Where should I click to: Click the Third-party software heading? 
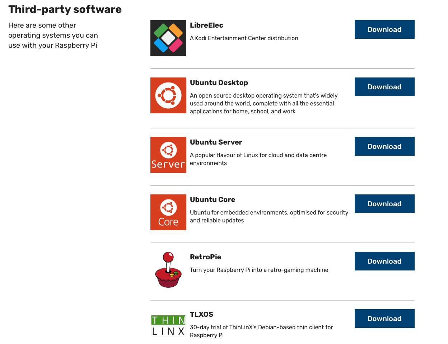tap(65, 9)
